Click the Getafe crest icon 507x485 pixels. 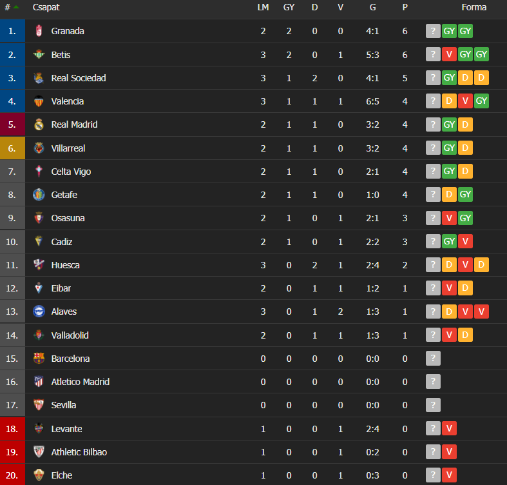pyautogui.click(x=39, y=195)
